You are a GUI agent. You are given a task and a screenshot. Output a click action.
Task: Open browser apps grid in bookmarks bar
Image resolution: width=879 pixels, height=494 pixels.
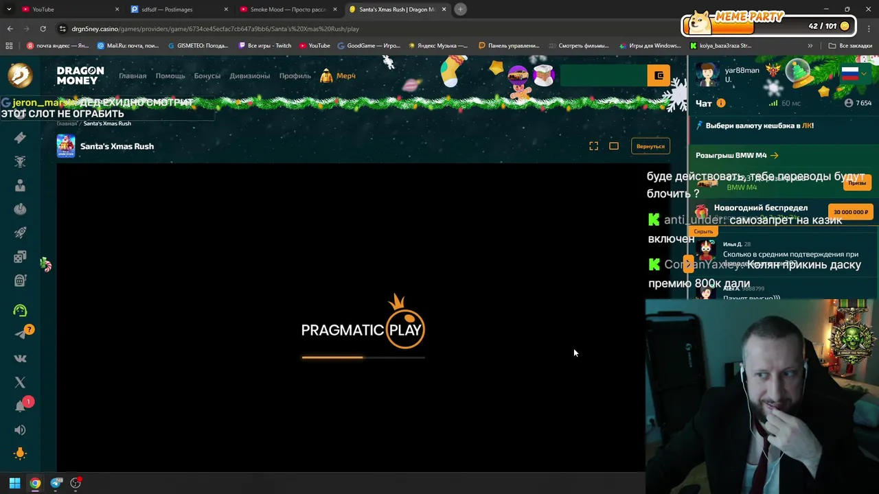(9, 46)
